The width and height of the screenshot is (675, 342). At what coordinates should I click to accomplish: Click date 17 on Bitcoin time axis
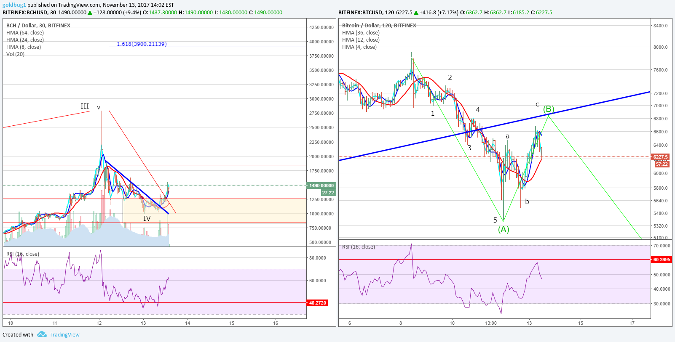[632, 323]
